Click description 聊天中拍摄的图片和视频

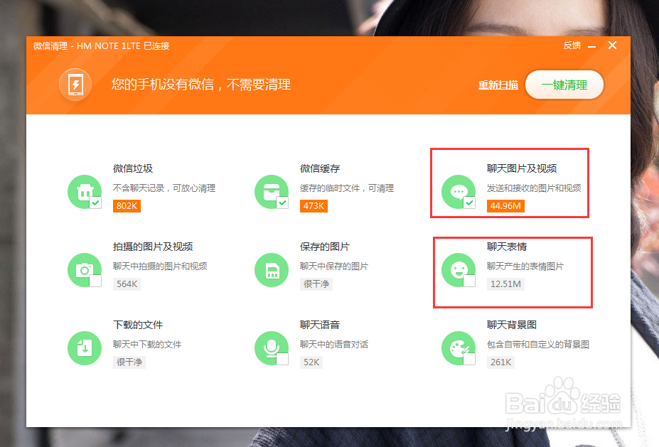[160, 266]
